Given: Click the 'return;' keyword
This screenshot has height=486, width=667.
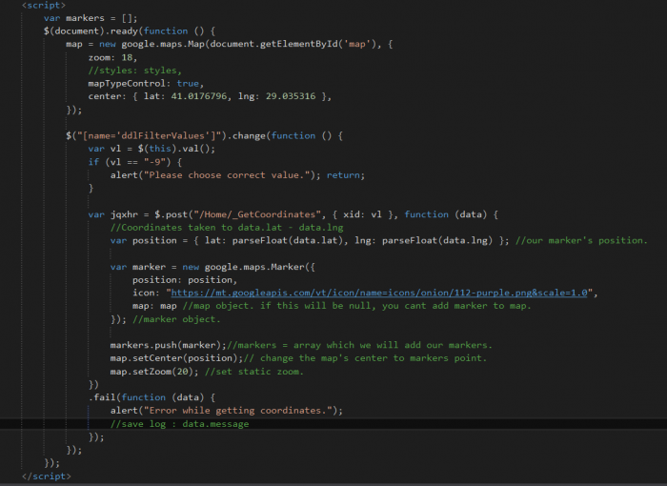Looking at the screenshot, I should click(345, 175).
